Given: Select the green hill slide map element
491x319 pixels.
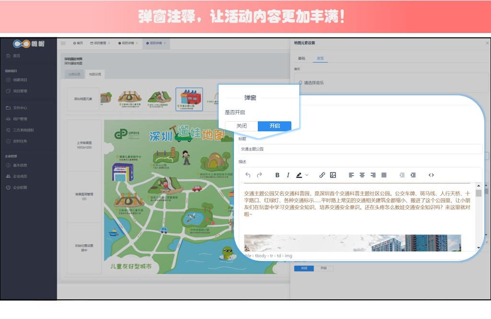Looking at the screenshot, I should click(x=160, y=99).
